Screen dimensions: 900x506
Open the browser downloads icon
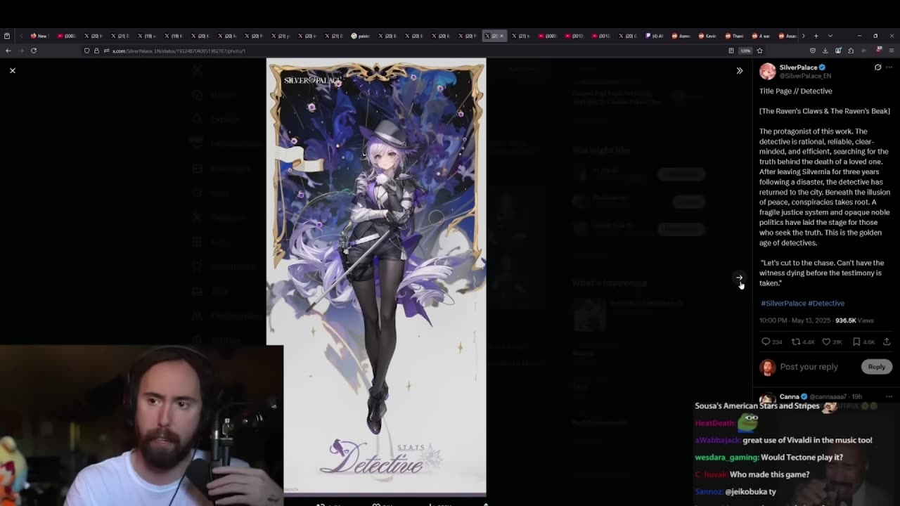825,51
